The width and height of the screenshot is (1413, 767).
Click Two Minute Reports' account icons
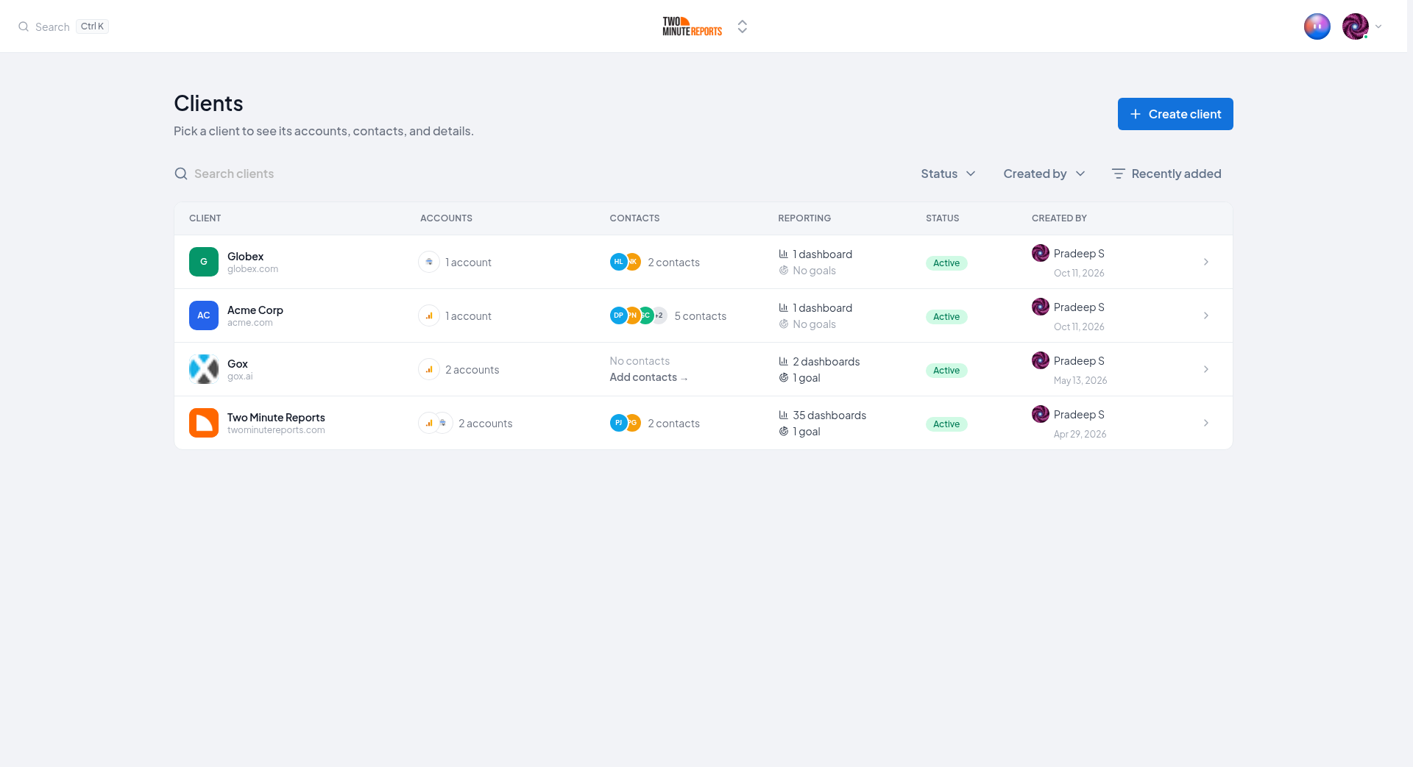point(436,423)
